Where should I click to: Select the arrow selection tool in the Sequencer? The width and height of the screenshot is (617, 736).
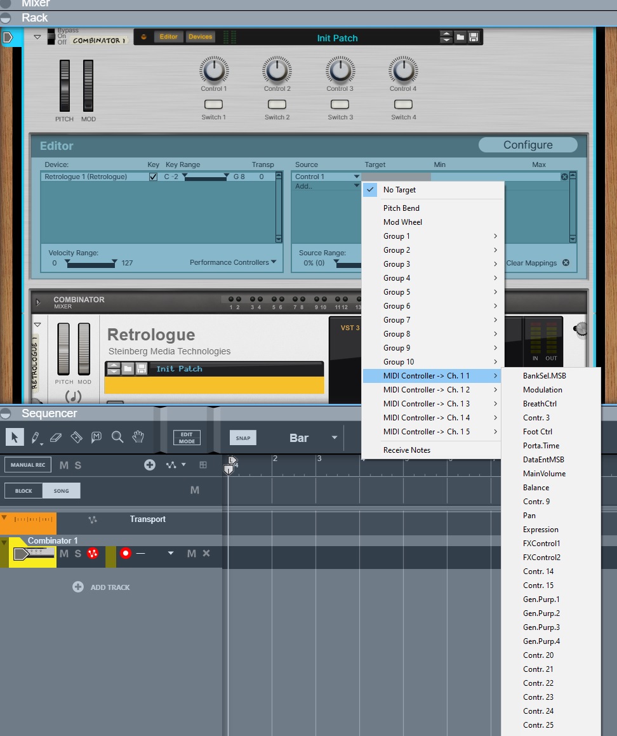point(15,438)
